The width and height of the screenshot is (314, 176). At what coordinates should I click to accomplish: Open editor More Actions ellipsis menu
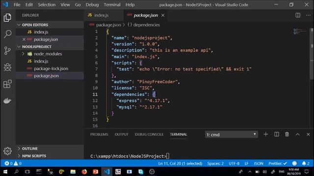[308, 15]
